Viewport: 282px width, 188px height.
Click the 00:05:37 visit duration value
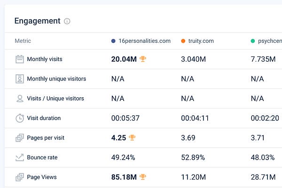pyautogui.click(x=125, y=118)
